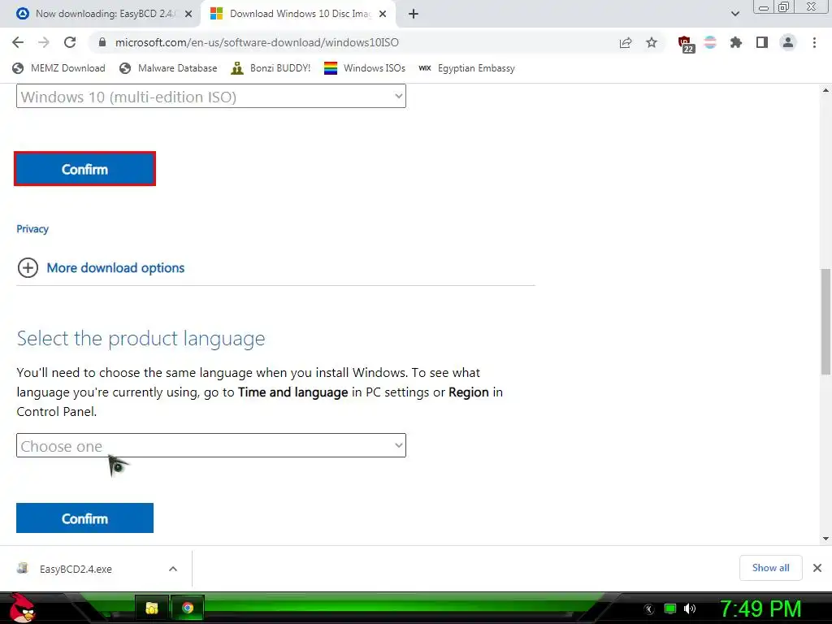Bookmark this page with the star
Image resolution: width=832 pixels, height=624 pixels.
pos(652,42)
